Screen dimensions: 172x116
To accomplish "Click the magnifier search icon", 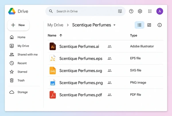I will (51, 11).
